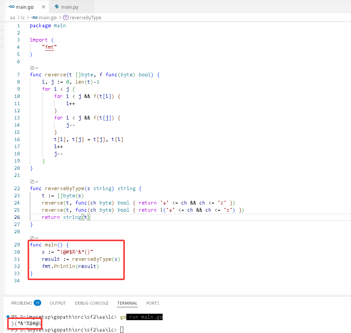
Task: Click the Python file icon on main.py tab
Action: (x=57, y=7)
